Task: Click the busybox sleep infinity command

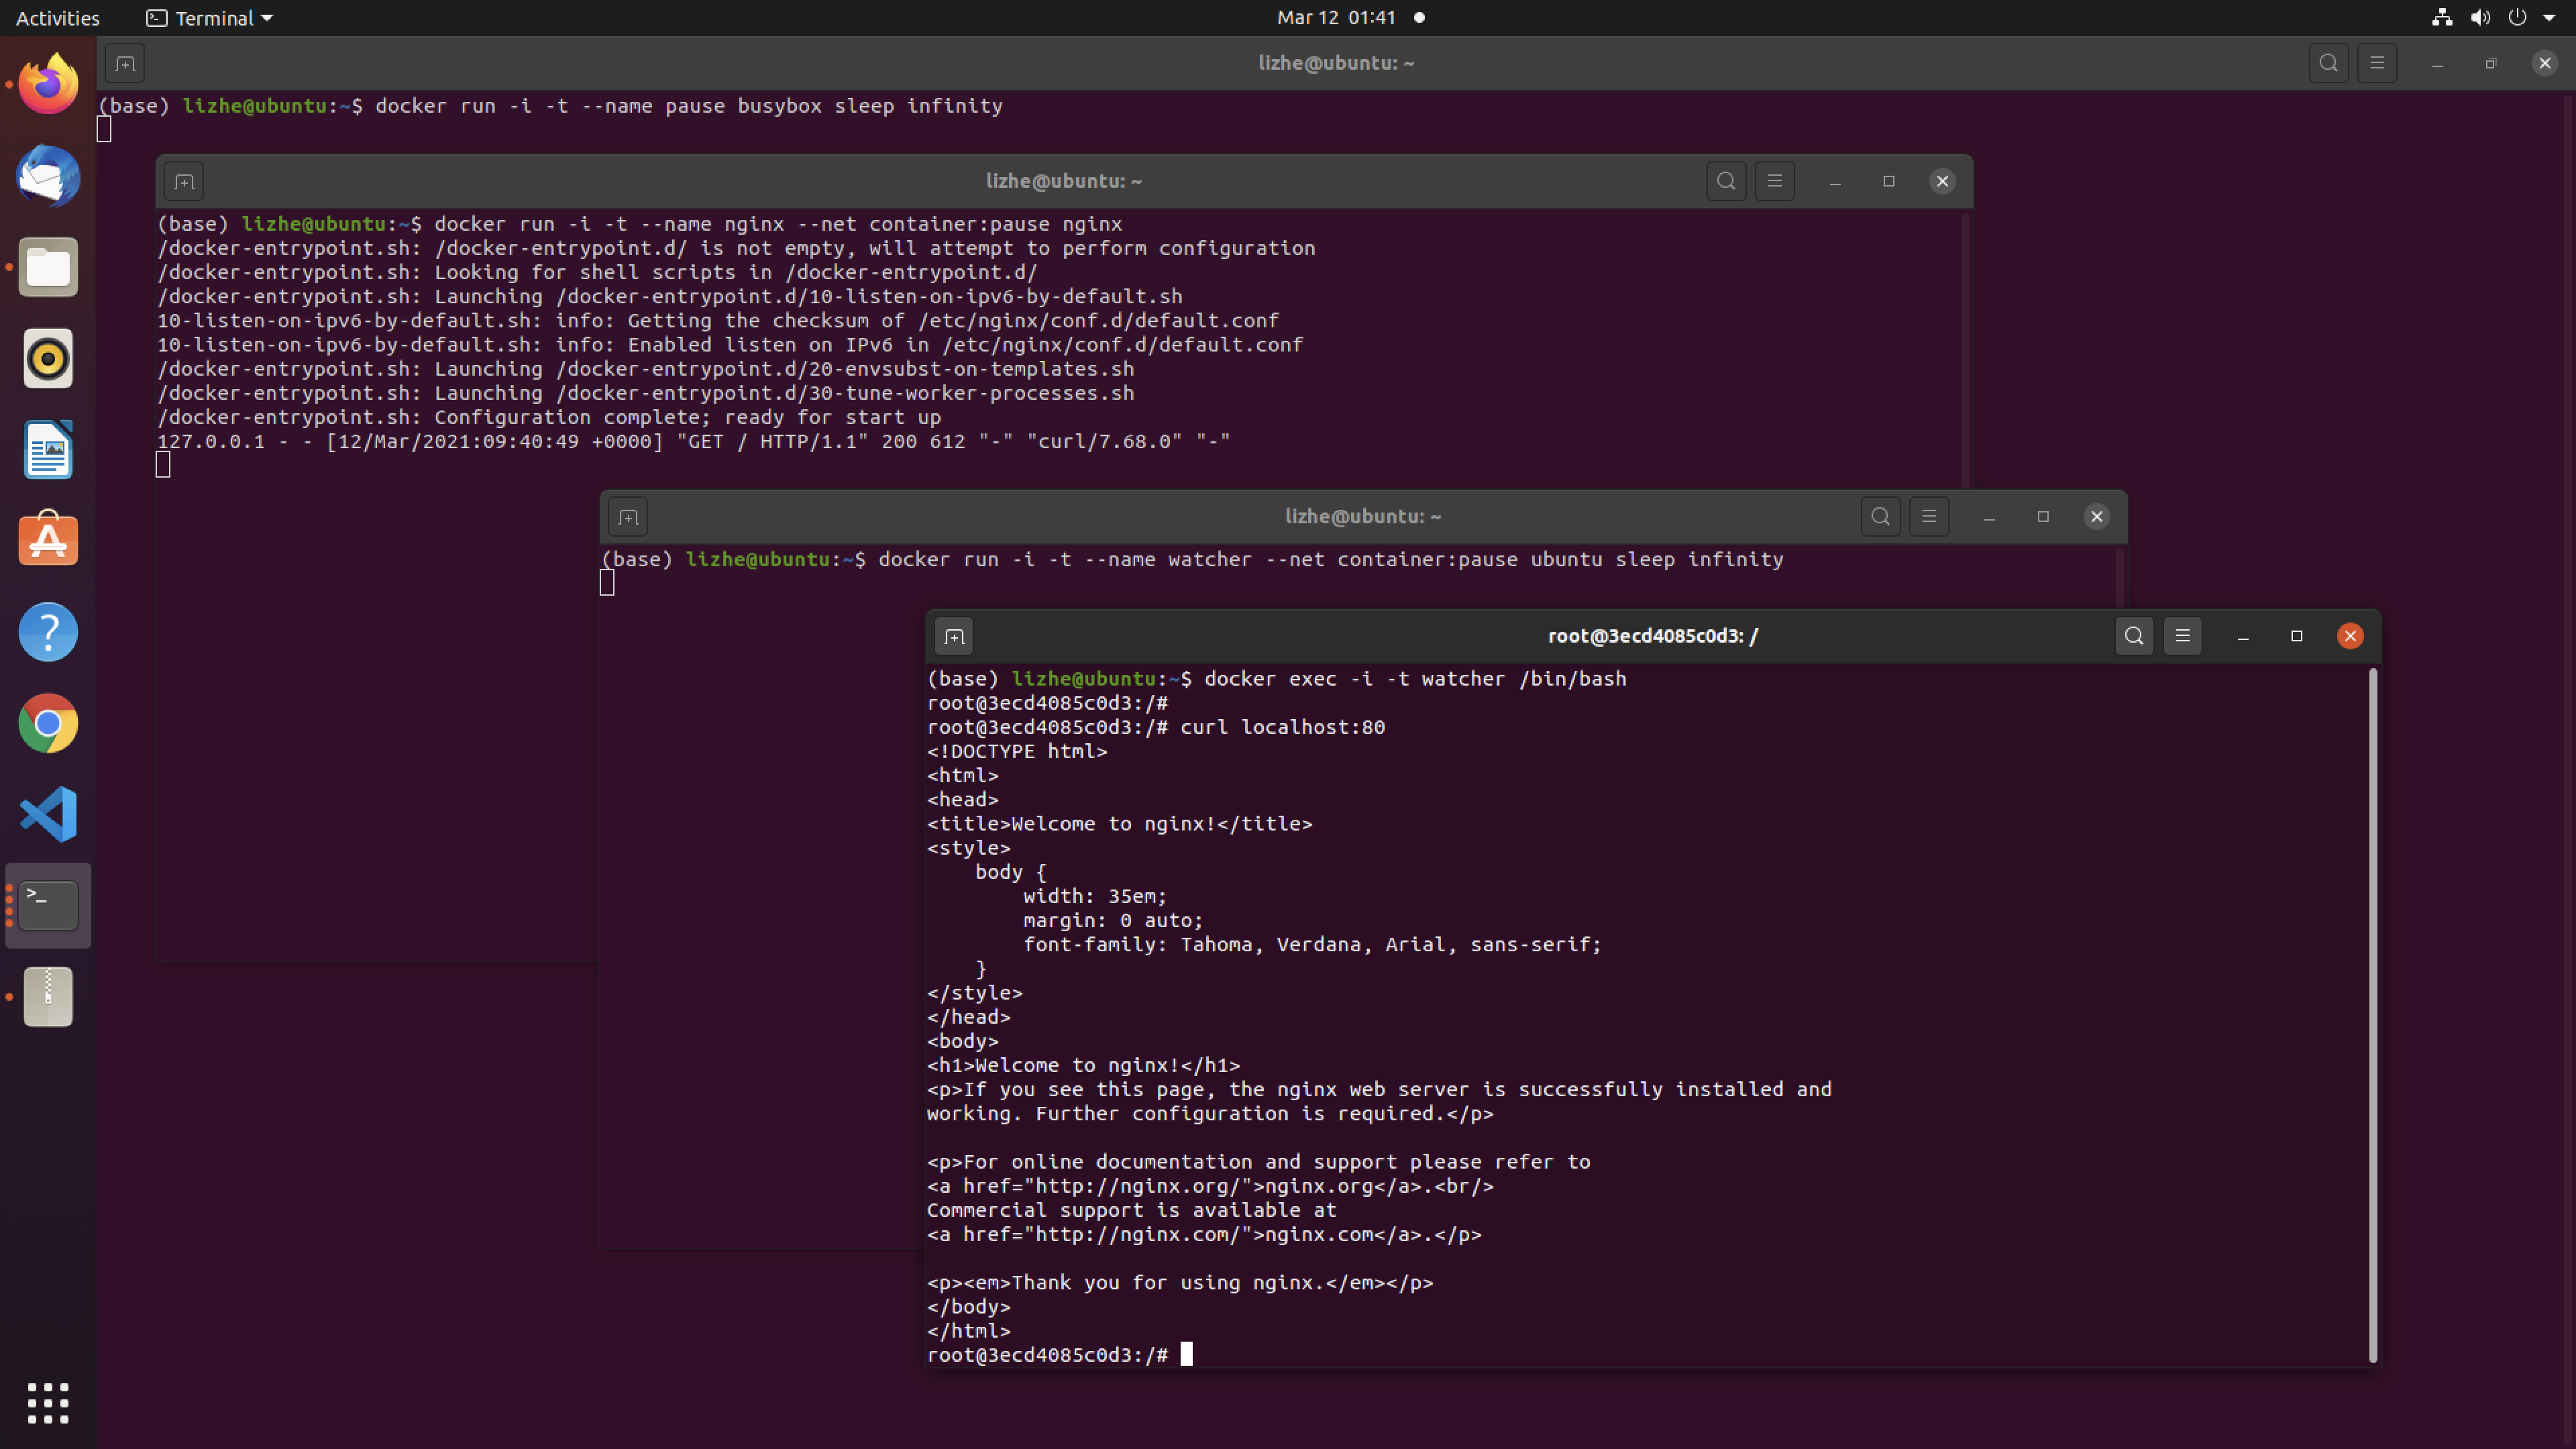Action: click(689, 106)
